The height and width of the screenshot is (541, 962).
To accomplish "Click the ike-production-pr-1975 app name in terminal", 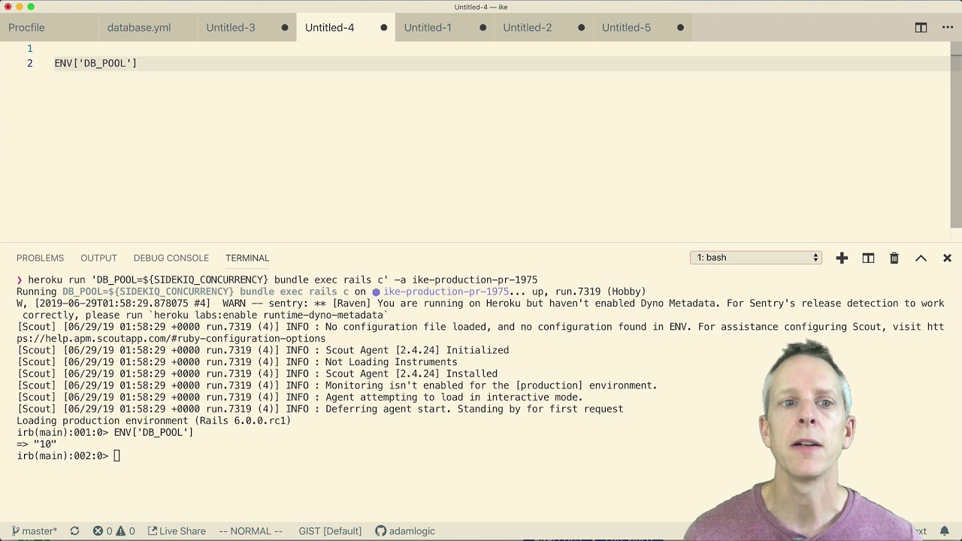I will [446, 292].
